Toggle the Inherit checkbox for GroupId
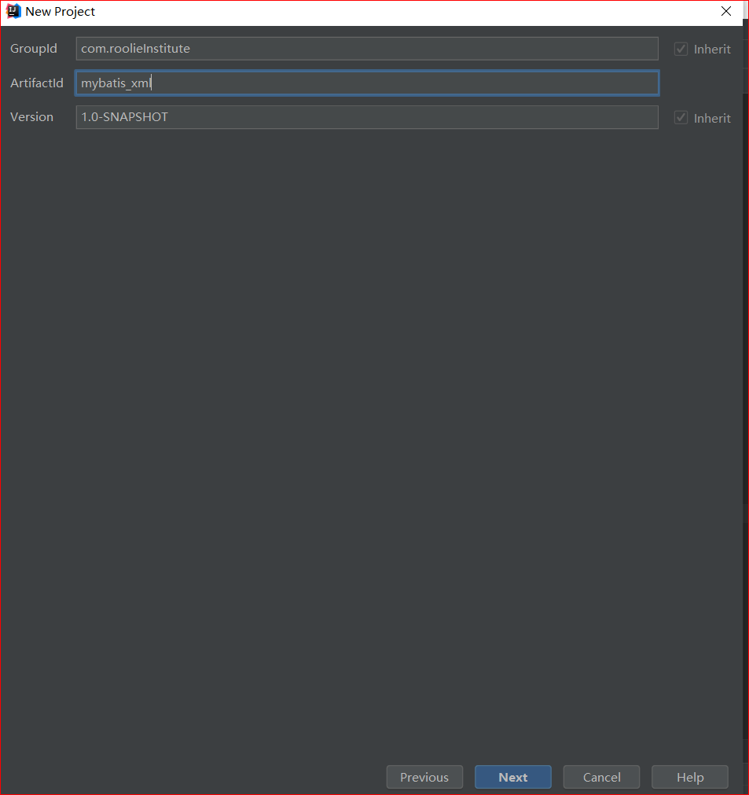 point(681,50)
